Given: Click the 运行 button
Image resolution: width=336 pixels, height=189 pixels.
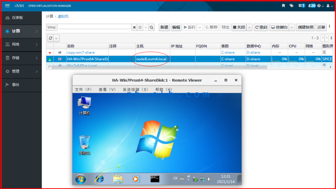Looking at the screenshot, I should coord(190,27).
